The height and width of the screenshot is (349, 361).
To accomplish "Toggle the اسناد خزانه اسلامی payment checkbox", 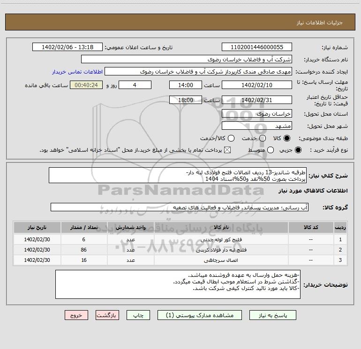I will 227,150.
